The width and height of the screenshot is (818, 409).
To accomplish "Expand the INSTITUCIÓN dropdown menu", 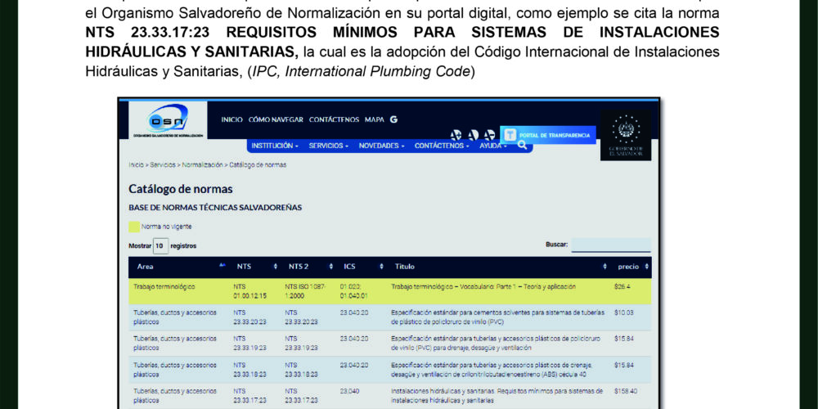I will click(275, 146).
